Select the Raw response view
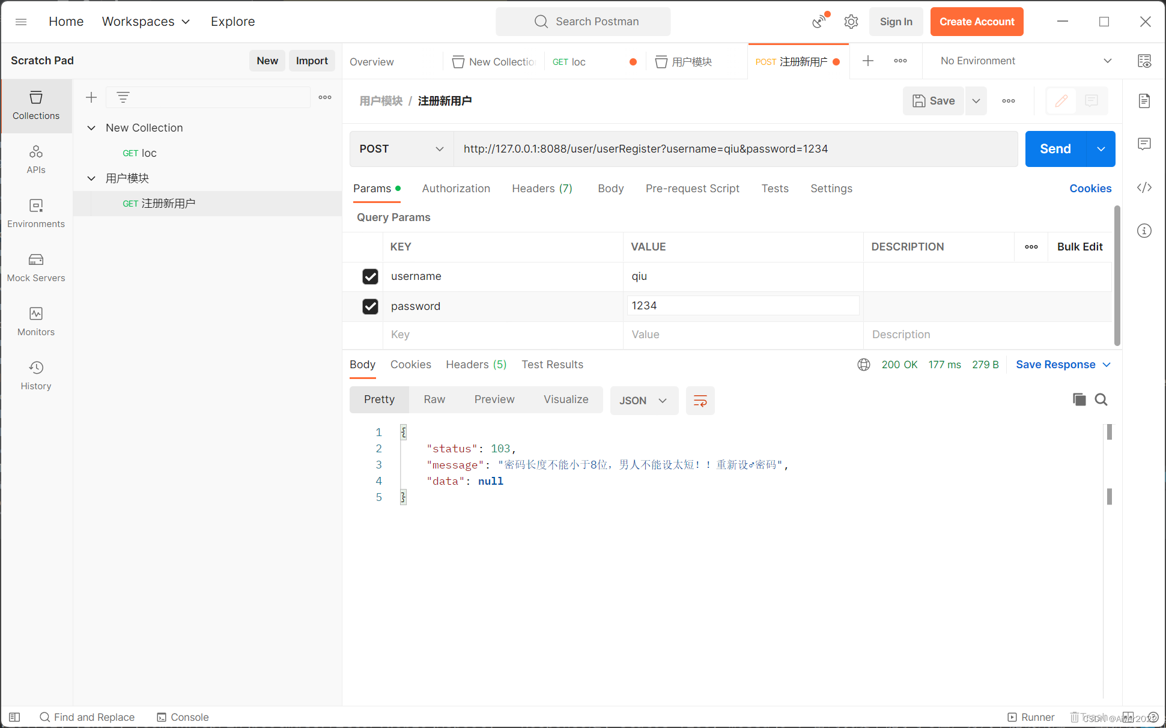1166x728 pixels. click(x=434, y=399)
